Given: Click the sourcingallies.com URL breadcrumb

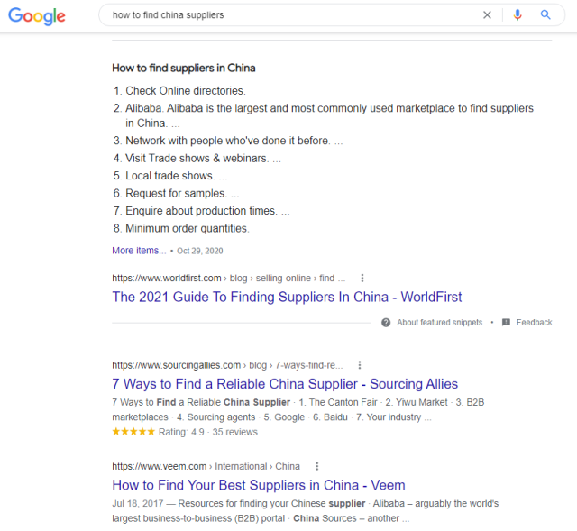Looking at the screenshot, I should (177, 365).
